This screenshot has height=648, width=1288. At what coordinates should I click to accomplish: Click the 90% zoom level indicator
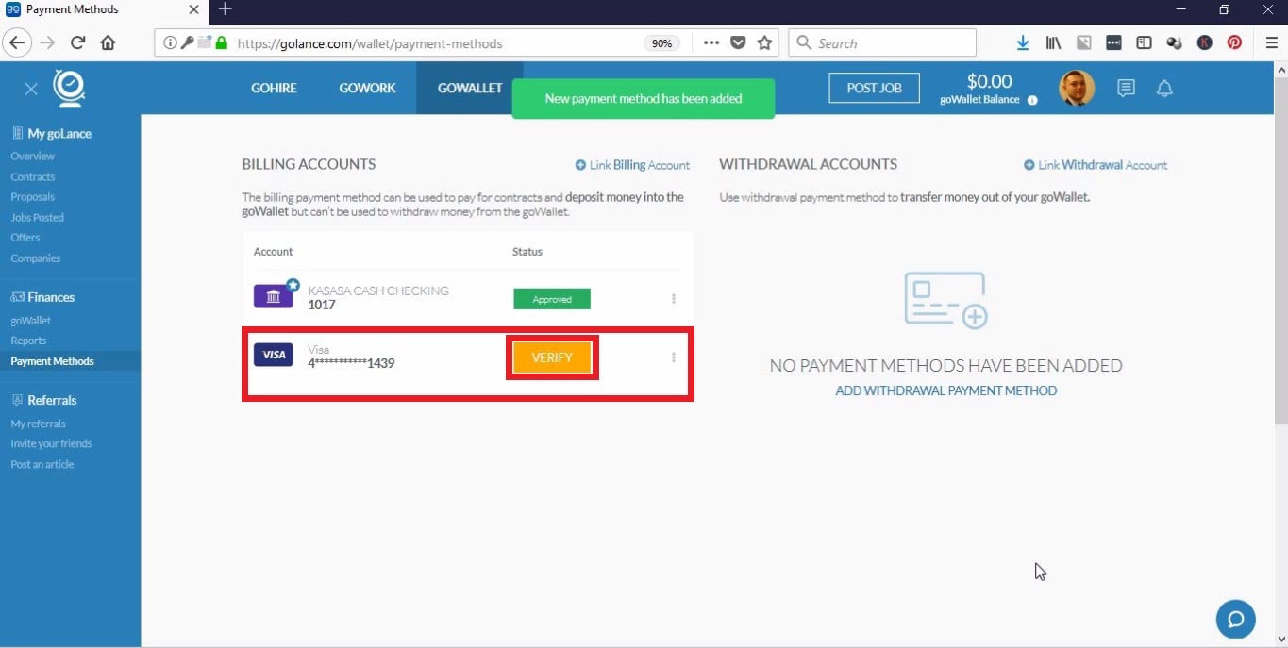[x=662, y=43]
